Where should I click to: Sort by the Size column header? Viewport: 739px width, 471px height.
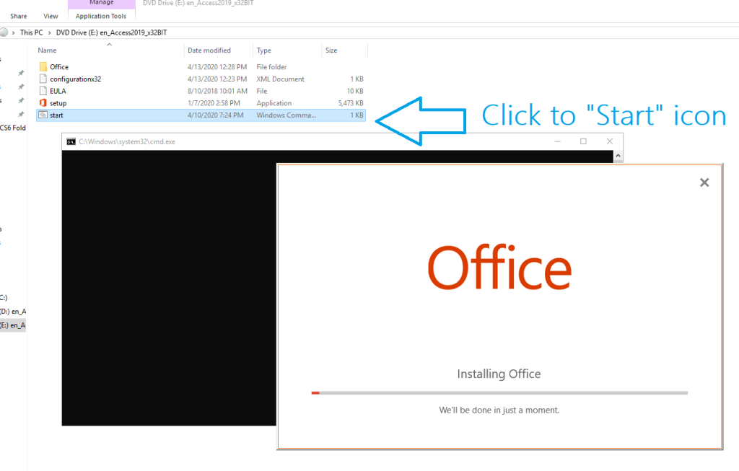pyautogui.click(x=331, y=50)
